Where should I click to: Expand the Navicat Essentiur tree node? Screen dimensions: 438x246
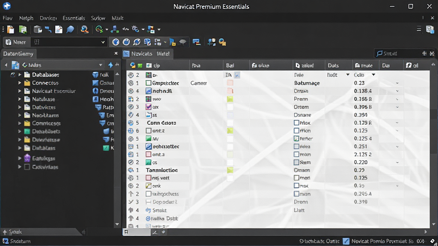(x=20, y=91)
